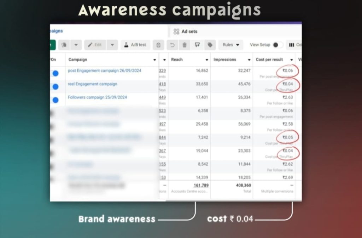Click total reach 161,789
This screenshot has height=238, width=362.
[201, 186]
